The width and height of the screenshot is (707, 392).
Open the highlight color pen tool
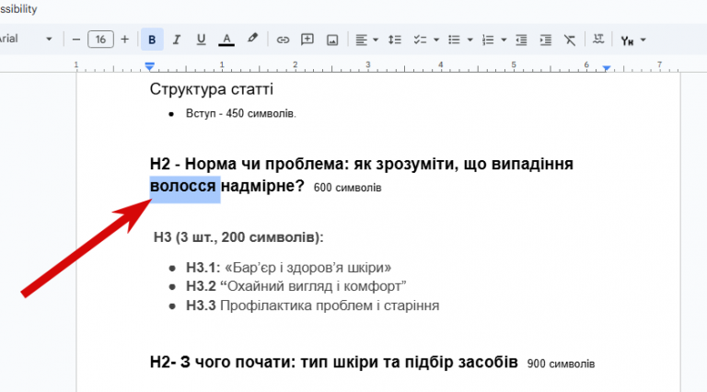point(252,39)
